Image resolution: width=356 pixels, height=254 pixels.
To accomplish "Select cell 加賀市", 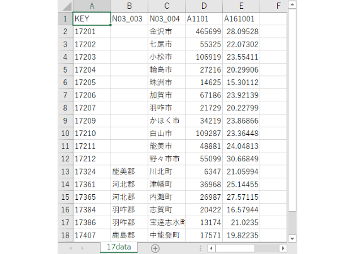I will (x=167, y=95).
